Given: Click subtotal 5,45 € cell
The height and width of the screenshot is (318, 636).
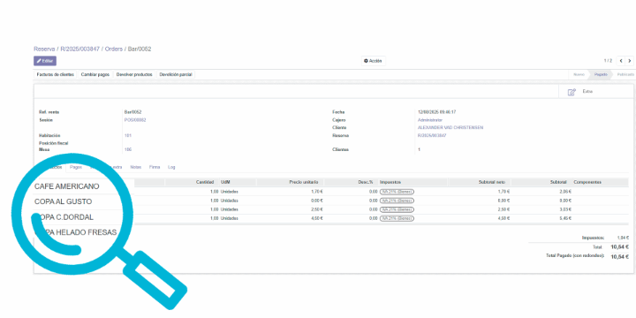Looking at the screenshot, I should 565,218.
